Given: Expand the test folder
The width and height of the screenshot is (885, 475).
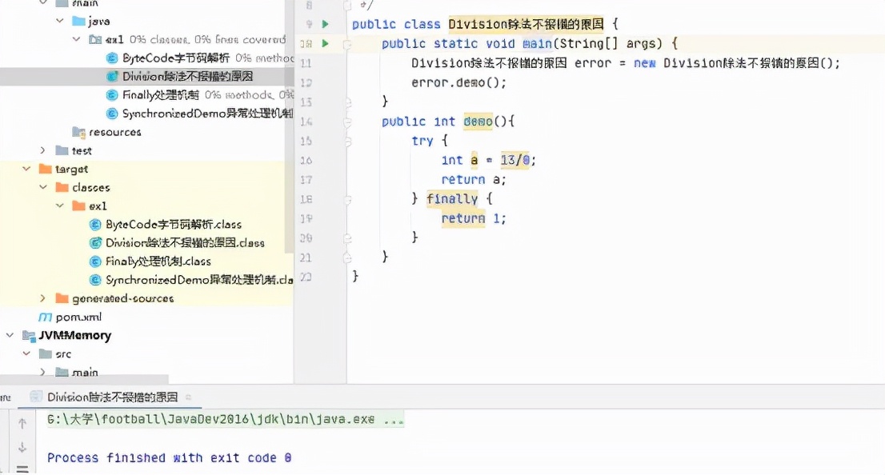Looking at the screenshot, I should 43,150.
